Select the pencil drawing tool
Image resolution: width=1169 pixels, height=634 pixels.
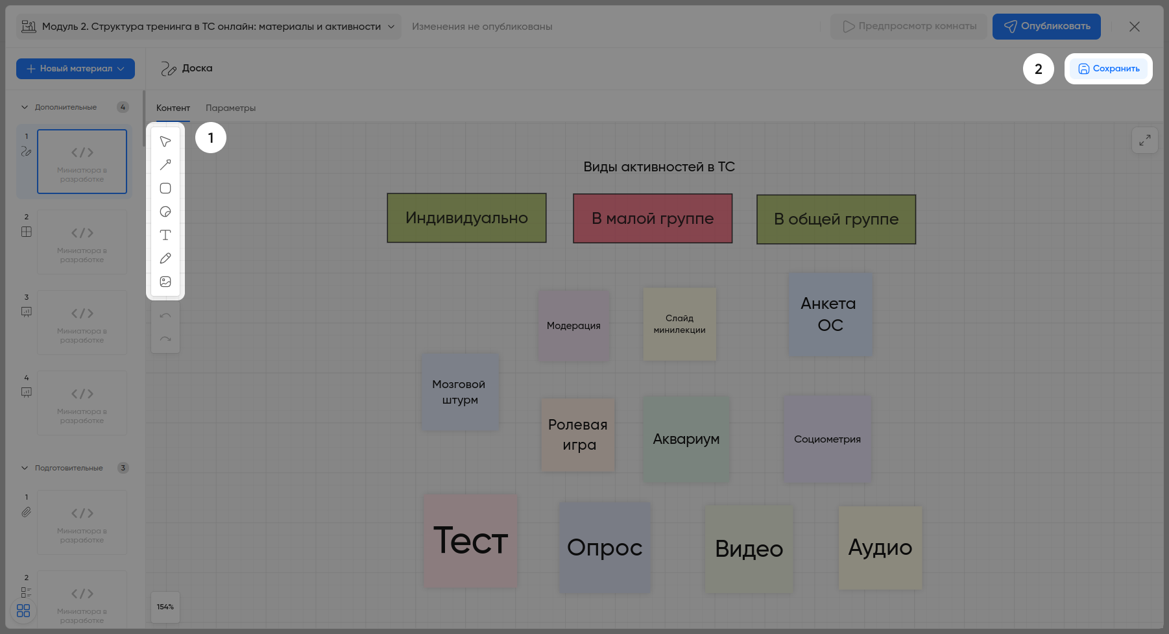pos(165,258)
